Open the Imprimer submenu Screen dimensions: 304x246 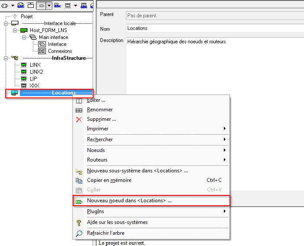pyautogui.click(x=97, y=129)
